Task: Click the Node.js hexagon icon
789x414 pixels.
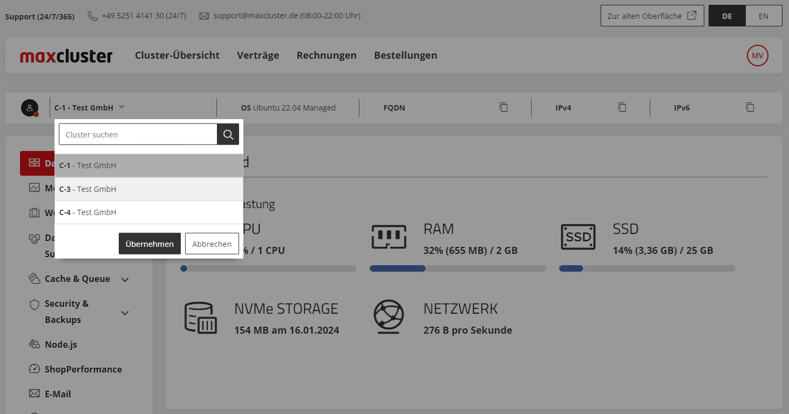Action: pos(35,344)
